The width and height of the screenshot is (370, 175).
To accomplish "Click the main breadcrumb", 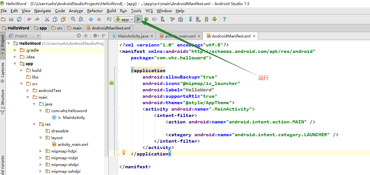I will (x=75, y=28).
